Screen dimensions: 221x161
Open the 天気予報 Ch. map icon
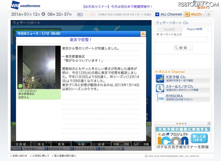click(x=160, y=78)
